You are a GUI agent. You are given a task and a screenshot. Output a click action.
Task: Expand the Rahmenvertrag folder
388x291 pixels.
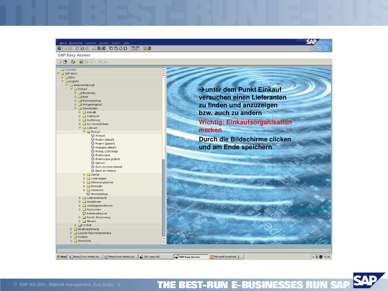coord(75,101)
